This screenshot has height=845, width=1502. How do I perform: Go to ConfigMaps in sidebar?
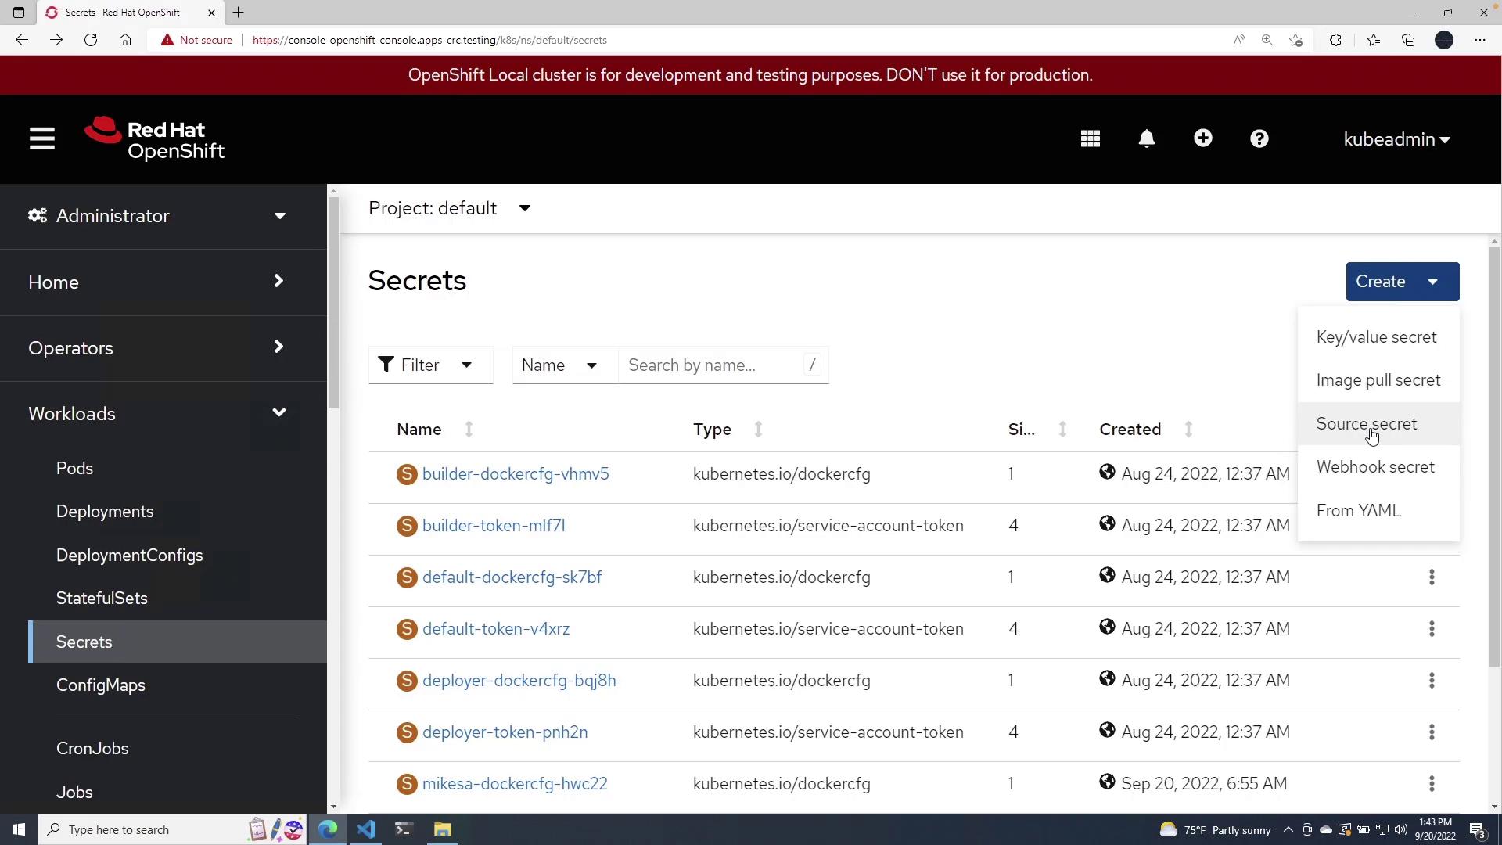(x=101, y=685)
